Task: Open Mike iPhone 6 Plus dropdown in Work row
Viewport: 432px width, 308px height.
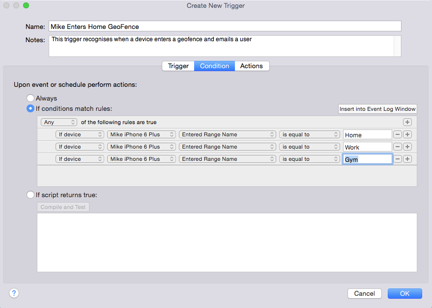Action: (x=142, y=147)
